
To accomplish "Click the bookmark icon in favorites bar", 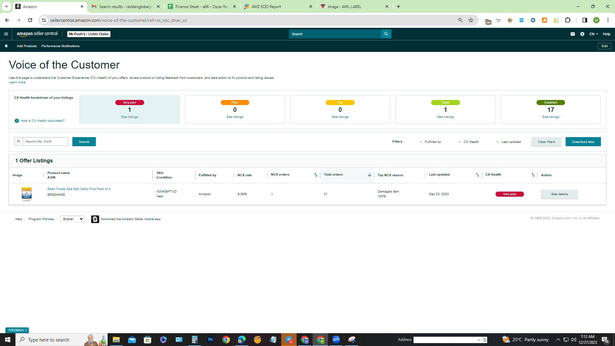I will 6,46.
